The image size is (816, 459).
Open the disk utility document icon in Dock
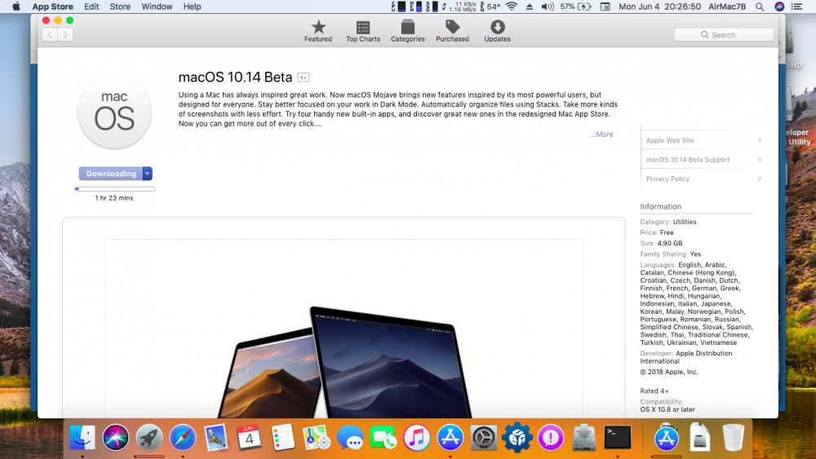[700, 437]
